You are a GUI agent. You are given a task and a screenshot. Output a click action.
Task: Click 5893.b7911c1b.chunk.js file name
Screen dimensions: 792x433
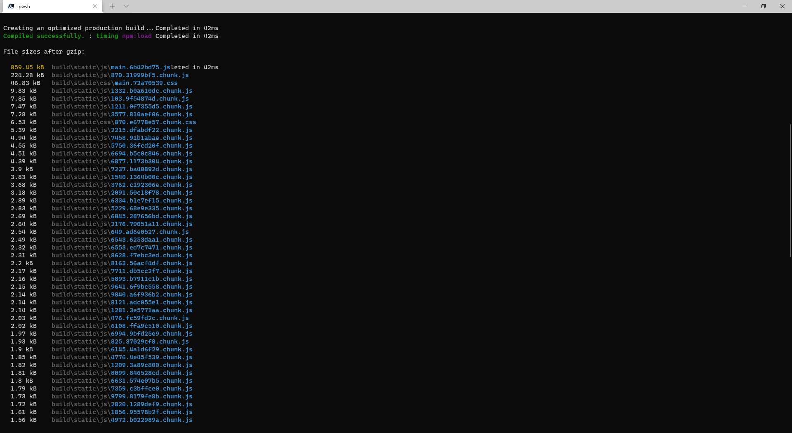pyautogui.click(x=152, y=279)
